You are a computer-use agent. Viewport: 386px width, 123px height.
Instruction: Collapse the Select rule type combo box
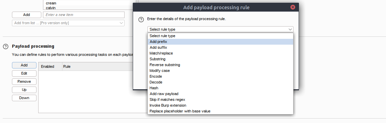(220, 29)
